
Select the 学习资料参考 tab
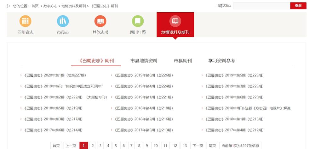point(221,61)
